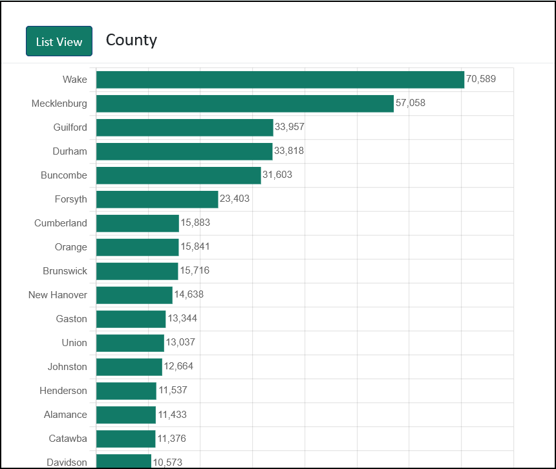Select the Gaston county bar
This screenshot has height=469, width=556.
[x=131, y=319]
